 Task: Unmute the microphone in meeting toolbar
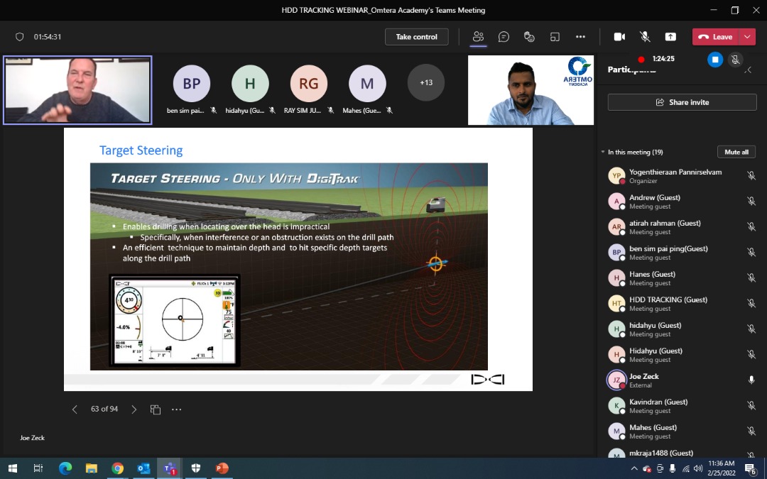645,37
